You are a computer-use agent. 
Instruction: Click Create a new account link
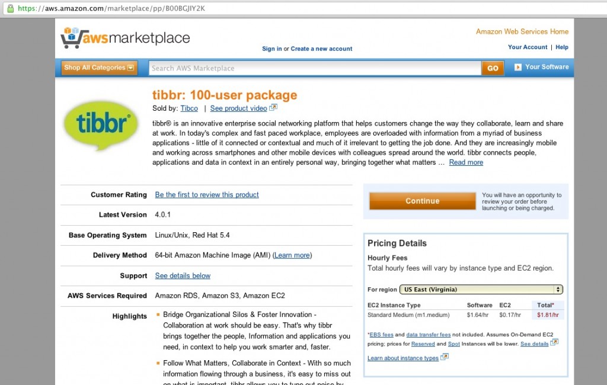tap(321, 49)
